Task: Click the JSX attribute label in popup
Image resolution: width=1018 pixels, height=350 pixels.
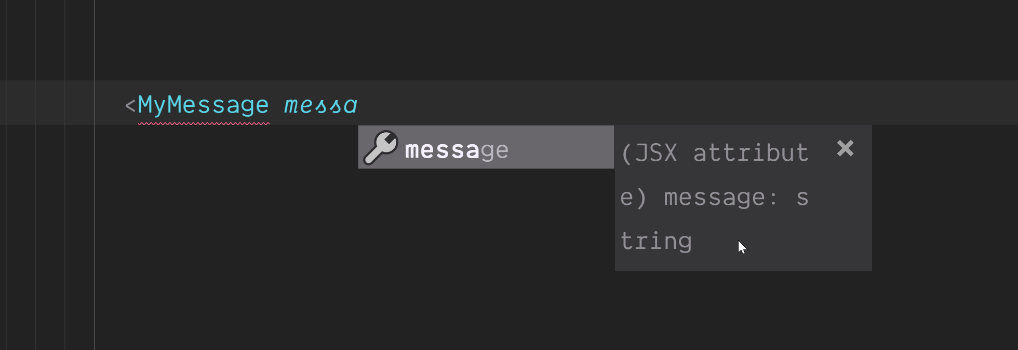Action: tap(712, 152)
